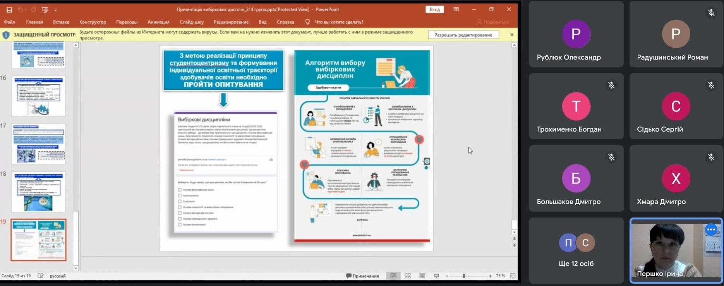Select slide 19 thumbnail
This screenshot has height=286, width=724.
[38, 240]
